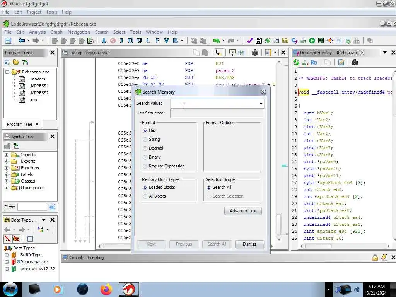Close the Search Memory dialog
This screenshot has width=396, height=297.
pos(263,92)
